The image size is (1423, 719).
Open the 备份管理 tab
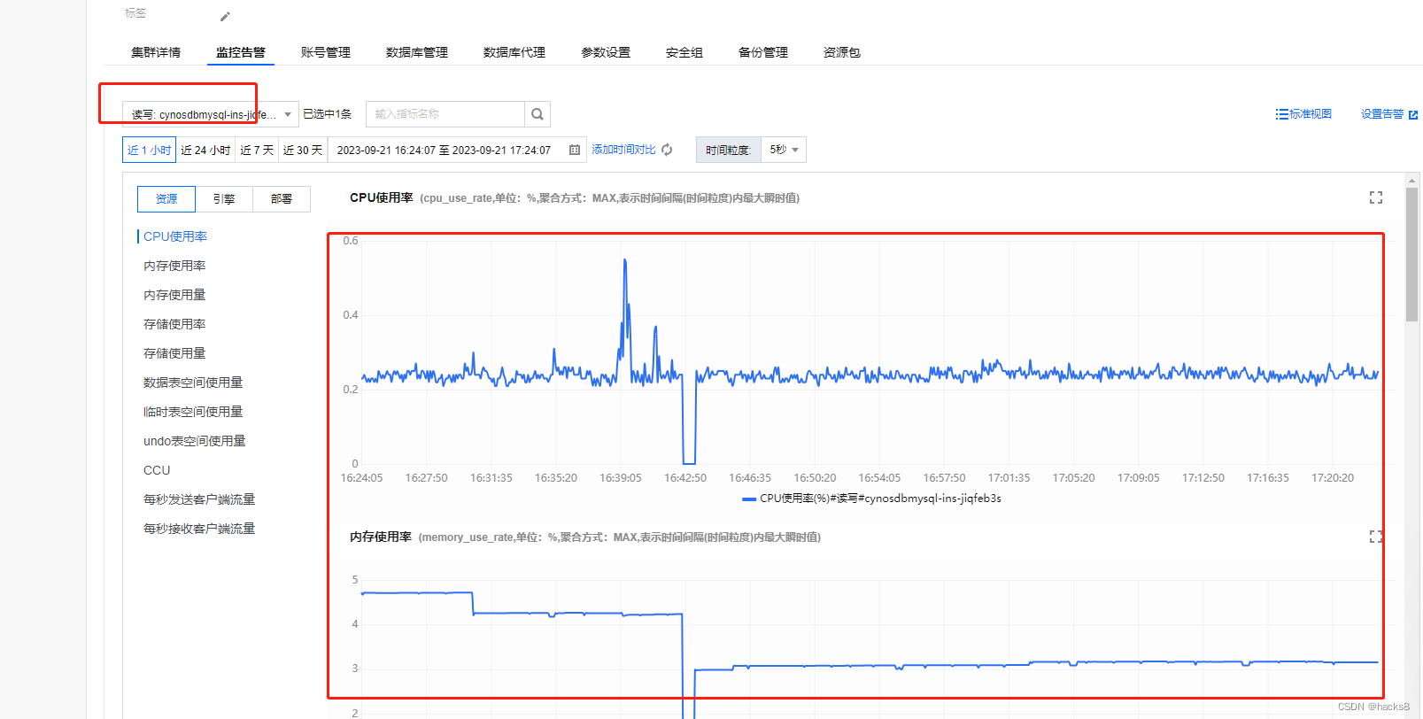click(763, 52)
